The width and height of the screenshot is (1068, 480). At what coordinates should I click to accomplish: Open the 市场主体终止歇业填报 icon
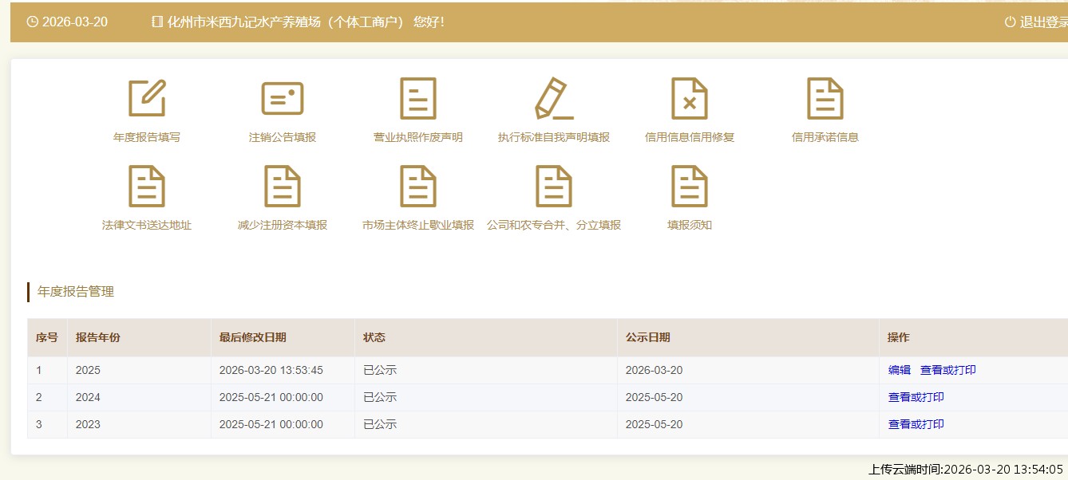pos(418,187)
